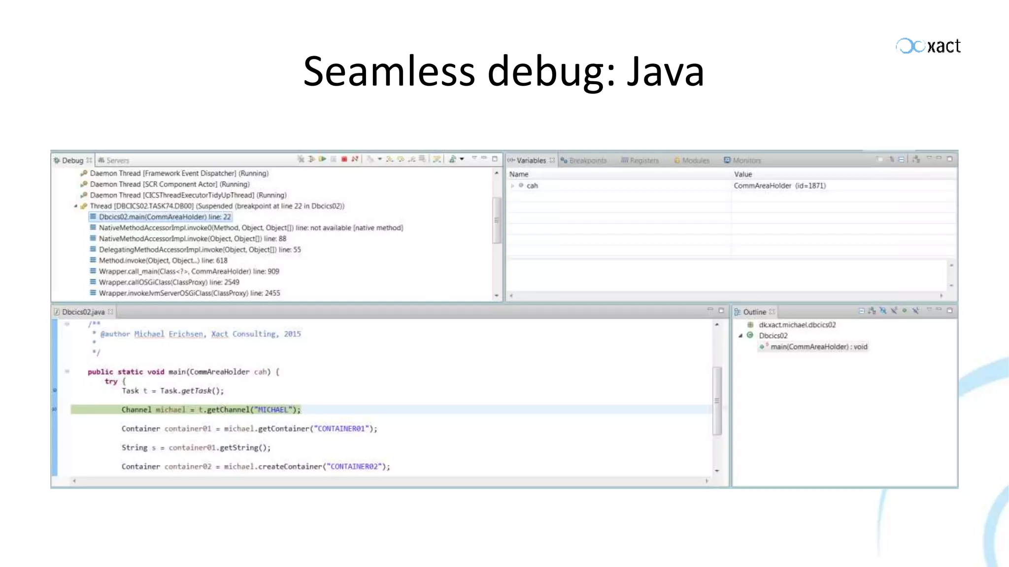
Task: Select NativeMethodAccessorImpl.invoke line 88 frame
Action: coord(188,239)
